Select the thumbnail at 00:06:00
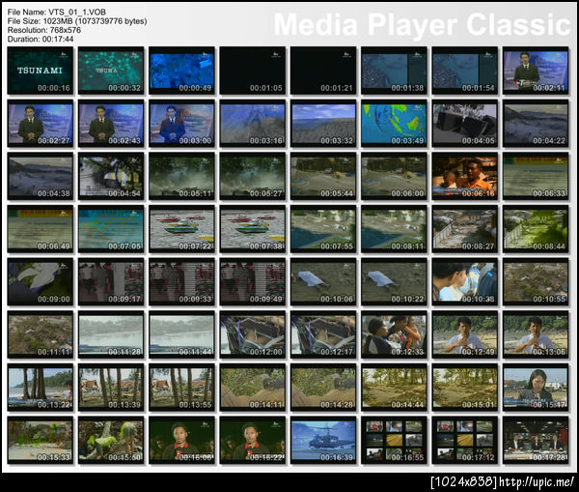 coord(394,176)
